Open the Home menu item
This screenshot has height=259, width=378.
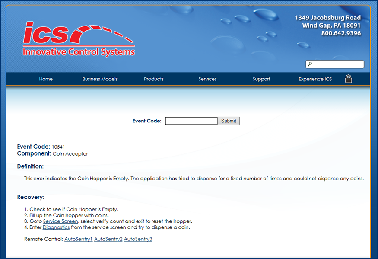(x=46, y=79)
